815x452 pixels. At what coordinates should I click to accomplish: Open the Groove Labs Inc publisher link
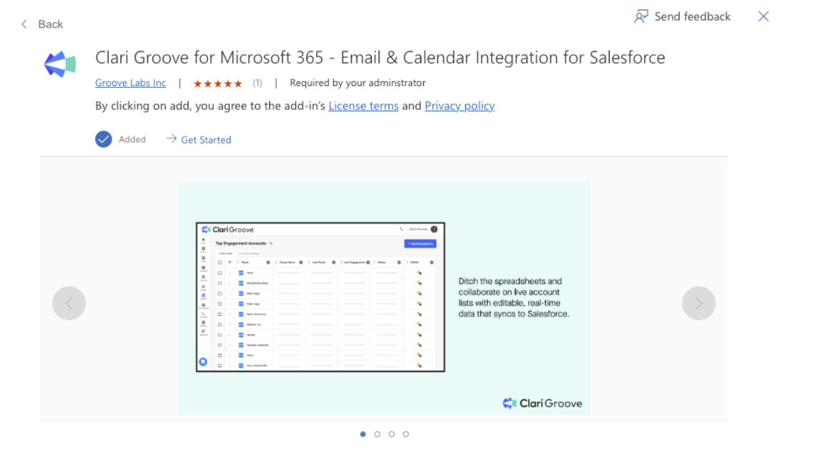click(x=131, y=83)
